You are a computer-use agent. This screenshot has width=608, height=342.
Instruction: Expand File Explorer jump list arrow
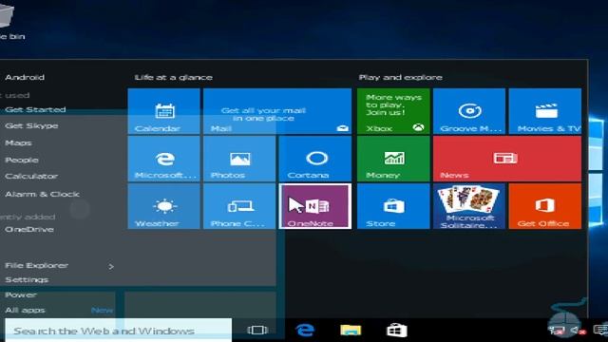[111, 266]
